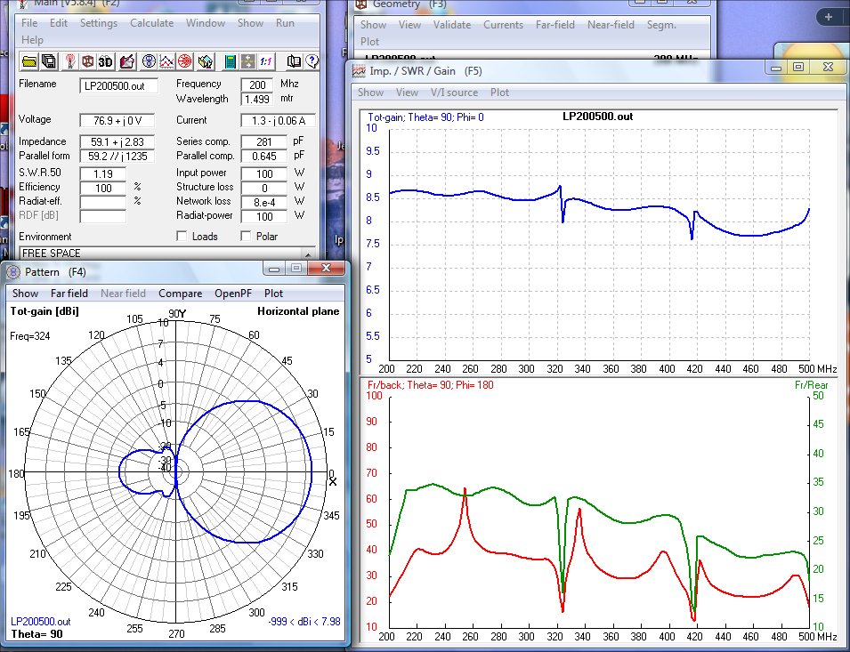Open the V/I source menu
850x652 pixels.
[x=454, y=92]
